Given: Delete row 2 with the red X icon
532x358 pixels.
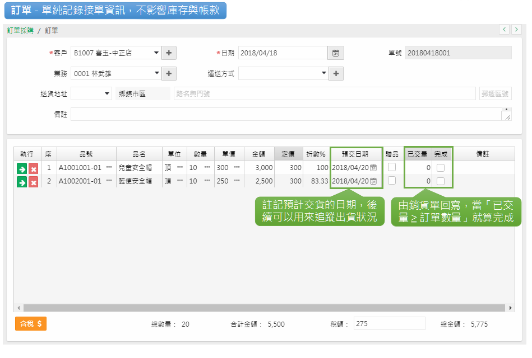Looking at the screenshot, I should tap(34, 181).
